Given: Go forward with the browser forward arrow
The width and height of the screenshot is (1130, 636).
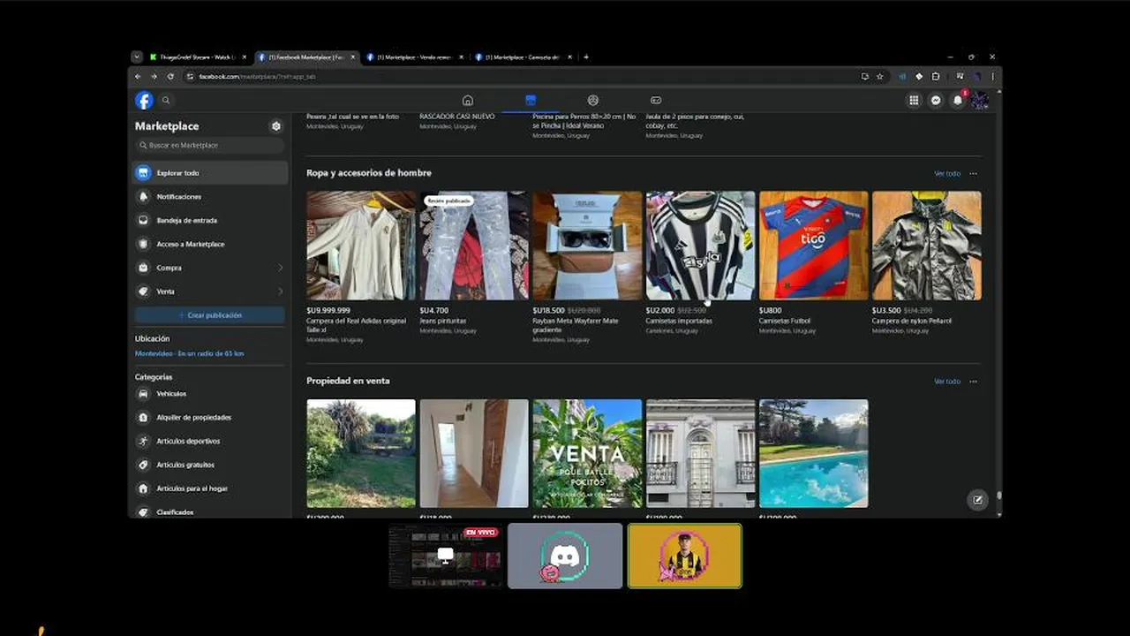Looking at the screenshot, I should (x=154, y=77).
